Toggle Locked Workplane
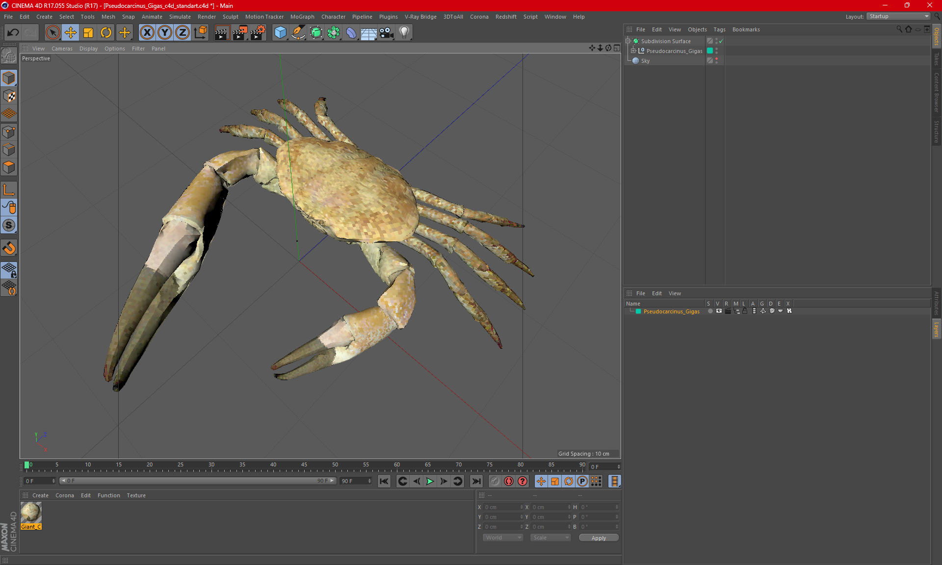The width and height of the screenshot is (942, 565). tap(9, 270)
